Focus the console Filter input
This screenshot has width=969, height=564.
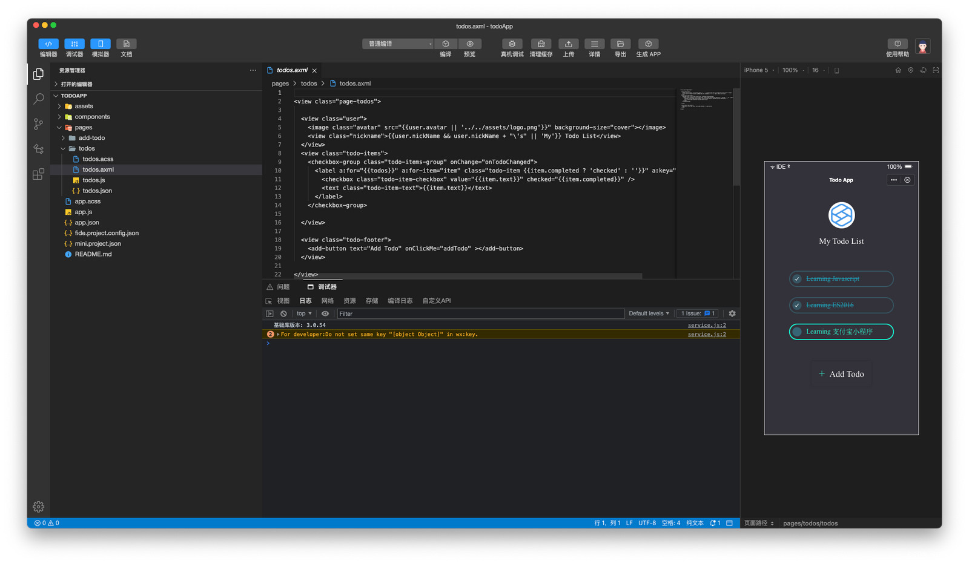[480, 313]
